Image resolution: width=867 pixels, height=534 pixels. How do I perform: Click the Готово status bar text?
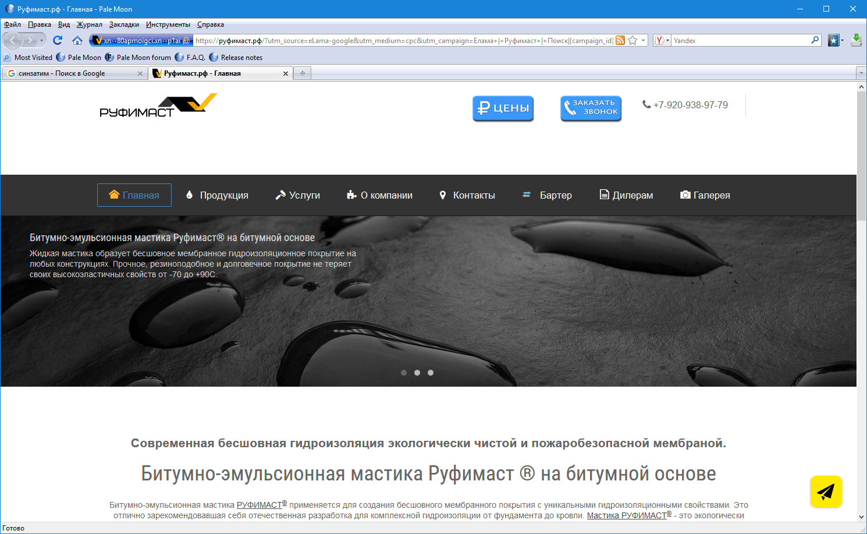coord(13,528)
